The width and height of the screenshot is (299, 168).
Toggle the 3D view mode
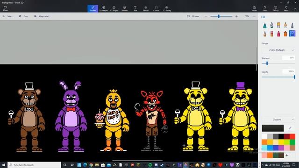[x=193, y=16]
